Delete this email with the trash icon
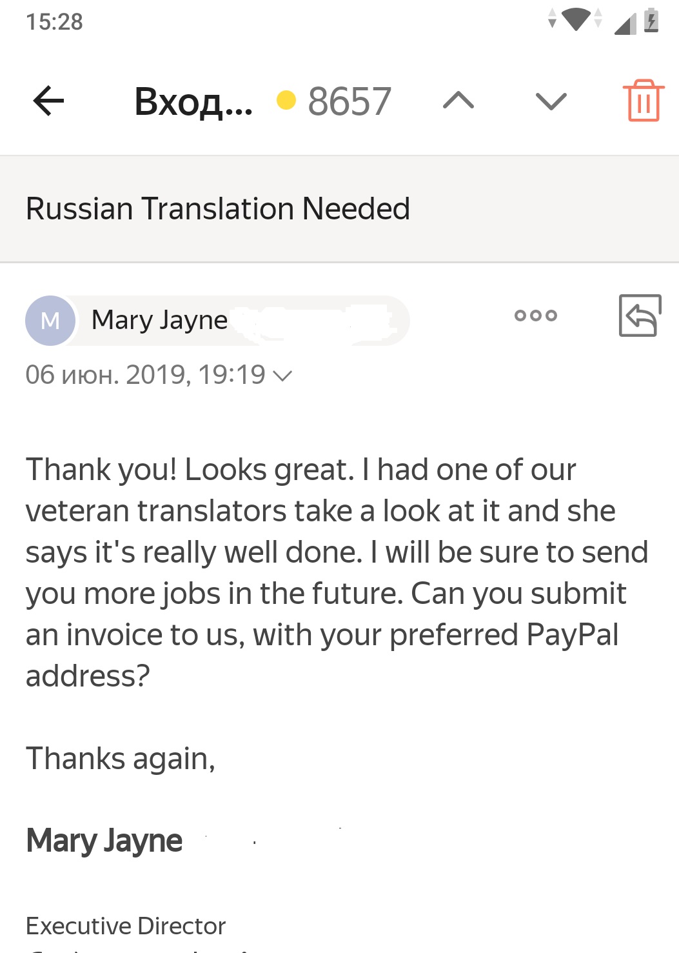This screenshot has width=679, height=953. 643,101
